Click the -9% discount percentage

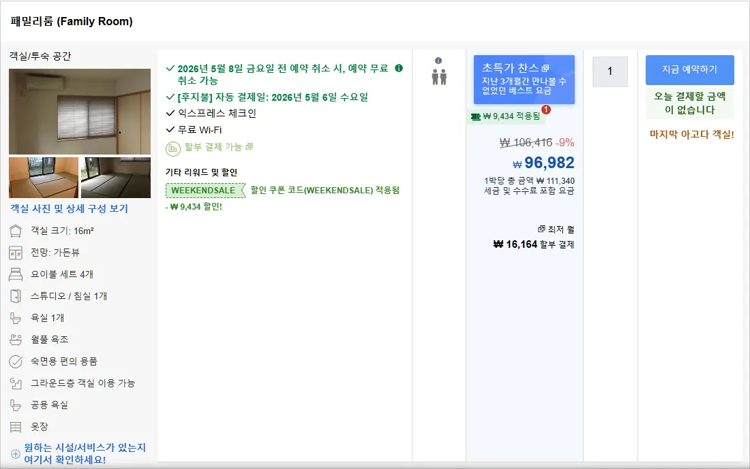(565, 142)
